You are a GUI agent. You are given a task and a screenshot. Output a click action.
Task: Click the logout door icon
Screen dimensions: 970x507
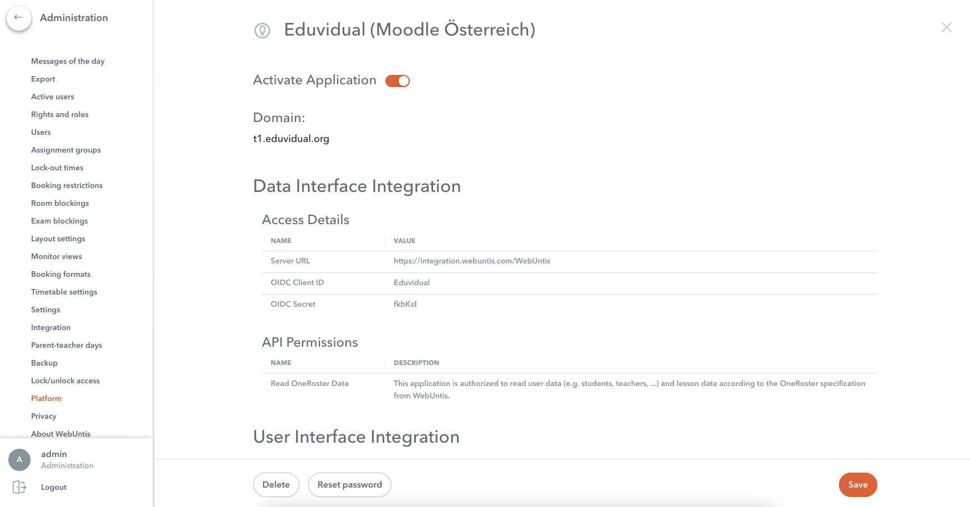click(19, 487)
